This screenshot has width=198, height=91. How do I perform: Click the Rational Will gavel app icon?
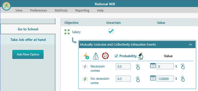click(6, 6)
